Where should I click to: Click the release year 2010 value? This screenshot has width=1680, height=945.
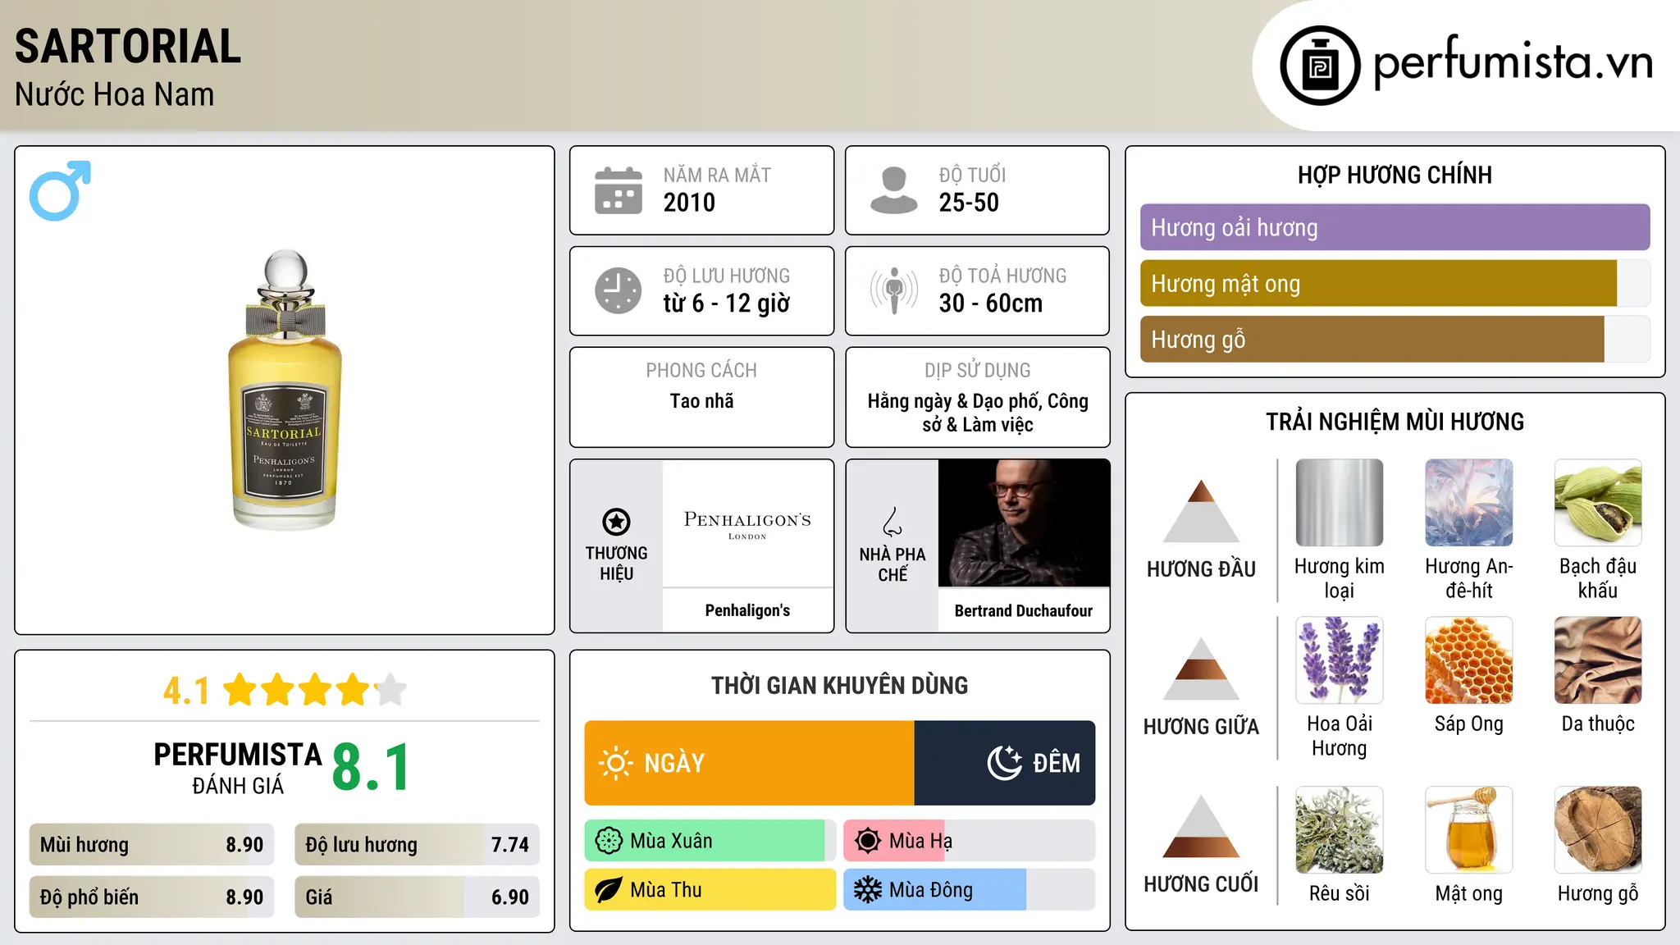(689, 203)
